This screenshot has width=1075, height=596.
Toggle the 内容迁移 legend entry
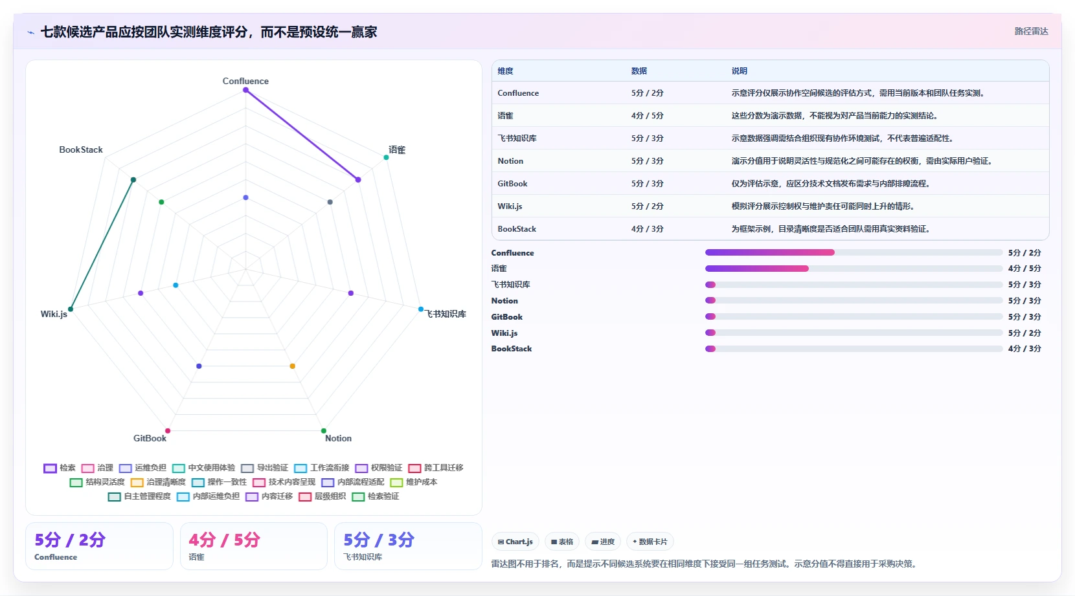pyautogui.click(x=269, y=496)
